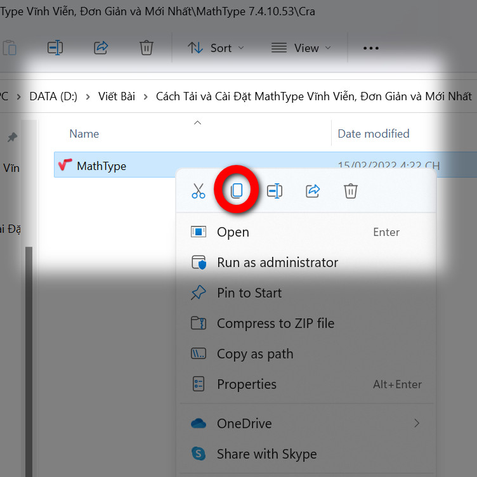Choose Run as administrator

click(x=306, y=262)
